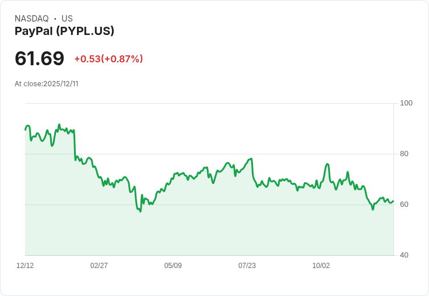
Task: Click the PayPal (PYPL.US) stock title
Action: click(64, 31)
